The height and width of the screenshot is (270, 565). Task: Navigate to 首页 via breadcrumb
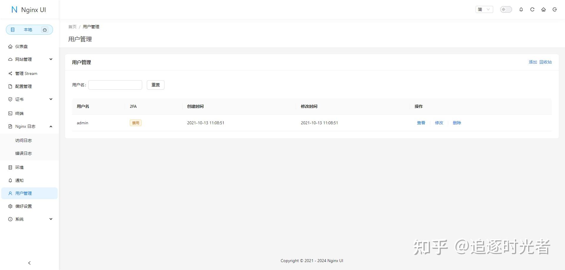(72, 26)
